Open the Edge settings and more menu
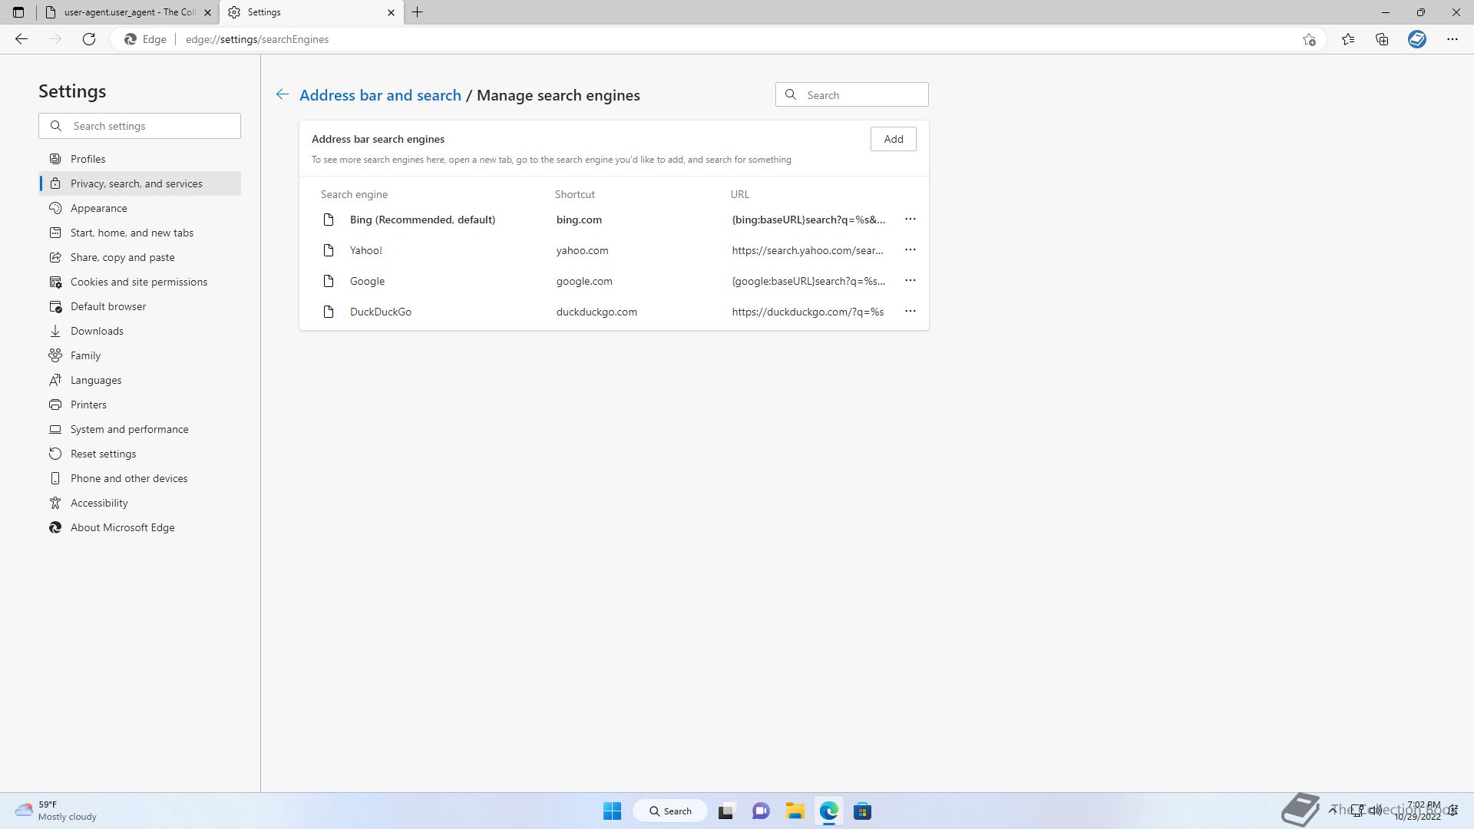The width and height of the screenshot is (1474, 829). (x=1453, y=39)
